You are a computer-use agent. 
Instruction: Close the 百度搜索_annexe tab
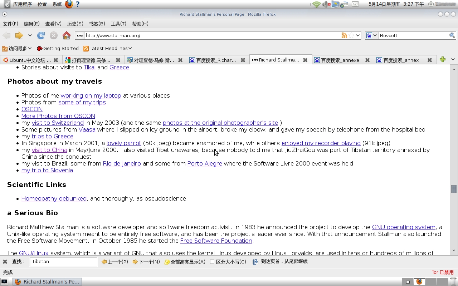pyautogui.click(x=367, y=60)
